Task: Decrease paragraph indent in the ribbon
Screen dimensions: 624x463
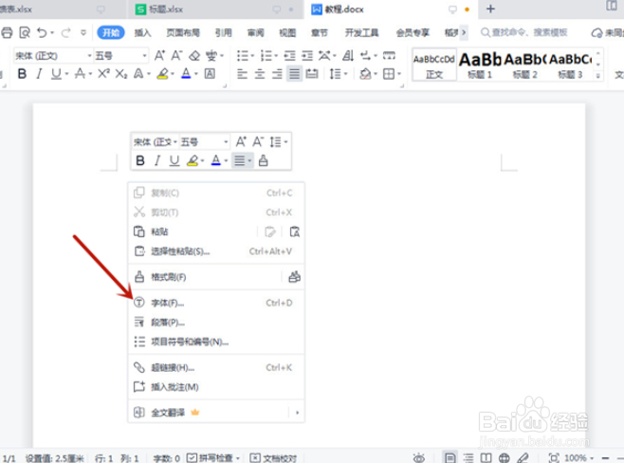Action: 290,56
